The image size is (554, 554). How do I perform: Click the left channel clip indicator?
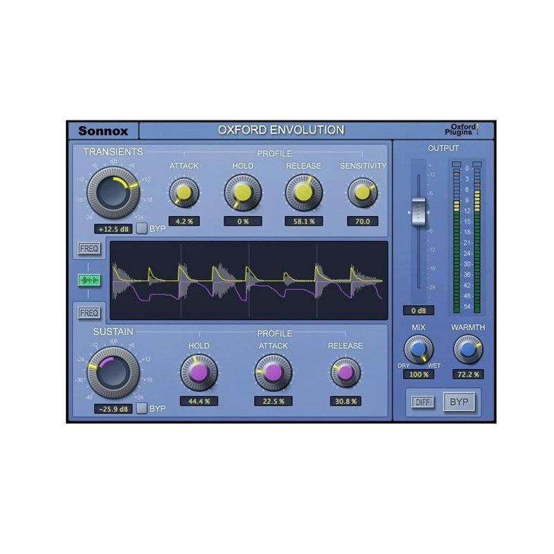point(456,164)
